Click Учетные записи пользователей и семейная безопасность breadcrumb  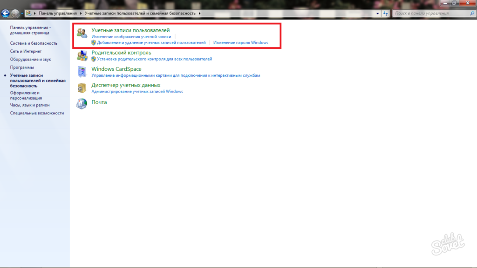point(140,13)
